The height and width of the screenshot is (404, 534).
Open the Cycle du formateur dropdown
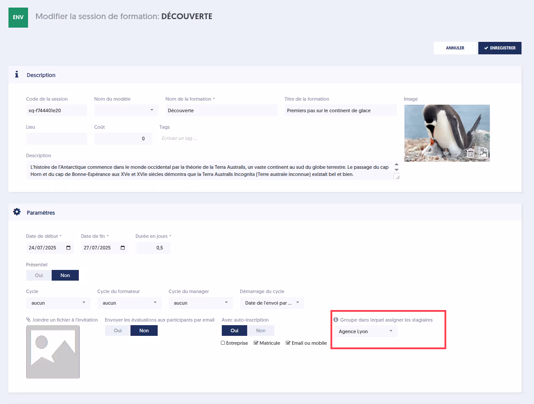pos(130,303)
